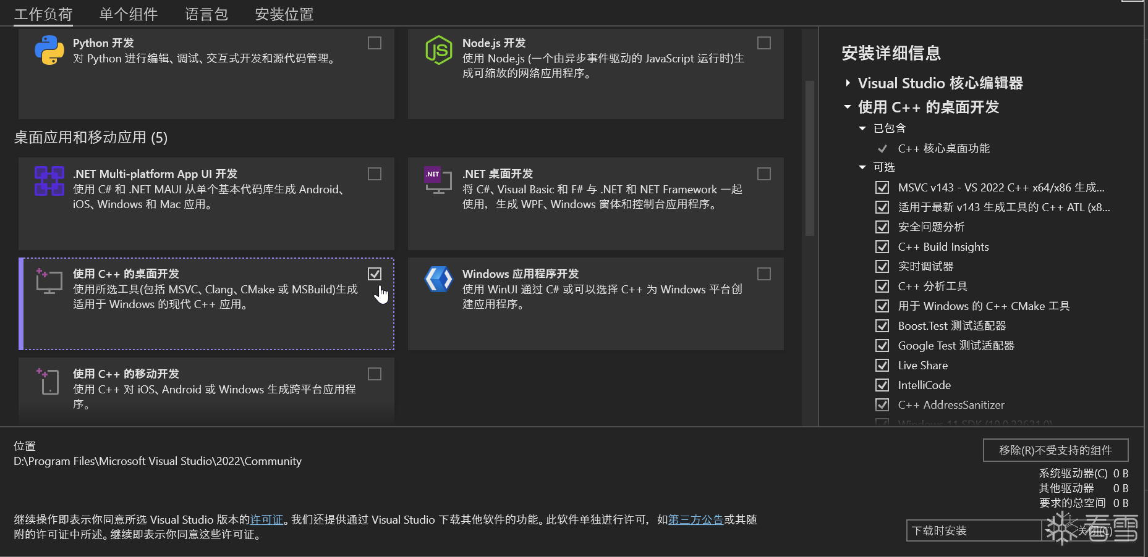Uncheck Live Share option
Viewport: 1148px width, 557px height.
(x=882, y=365)
